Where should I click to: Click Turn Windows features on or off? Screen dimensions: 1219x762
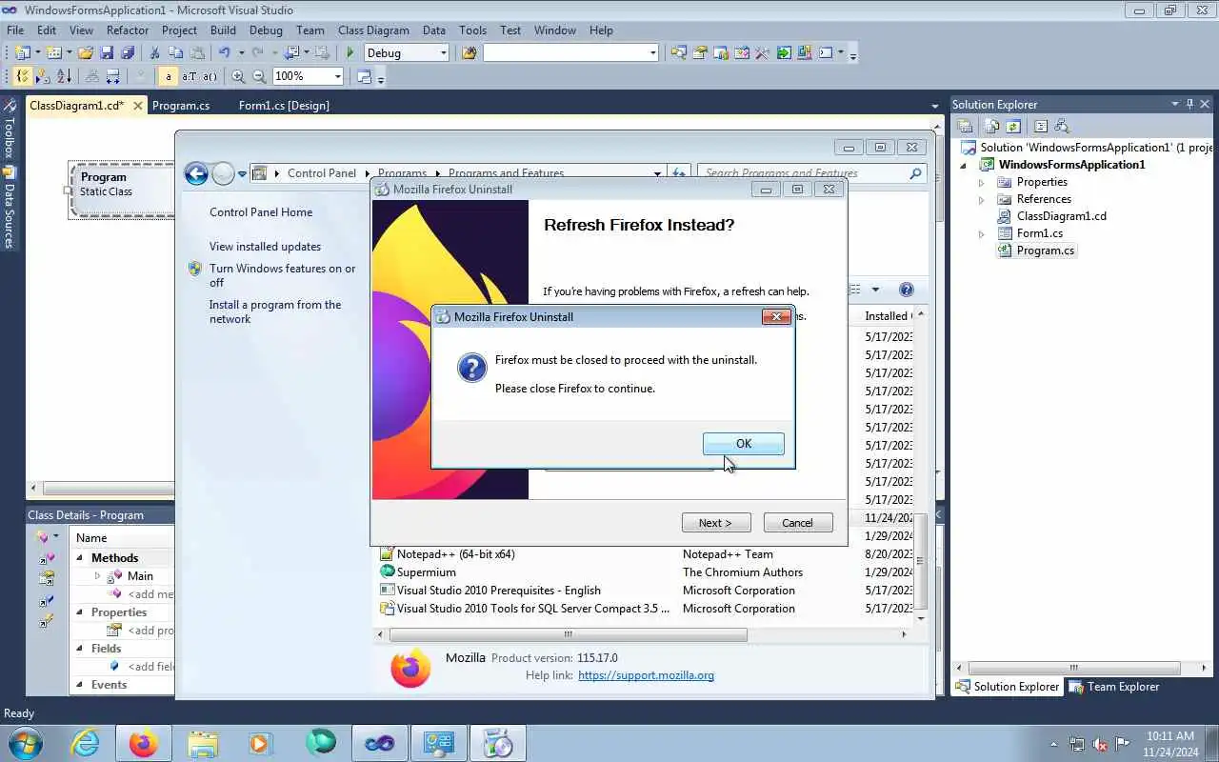(282, 275)
